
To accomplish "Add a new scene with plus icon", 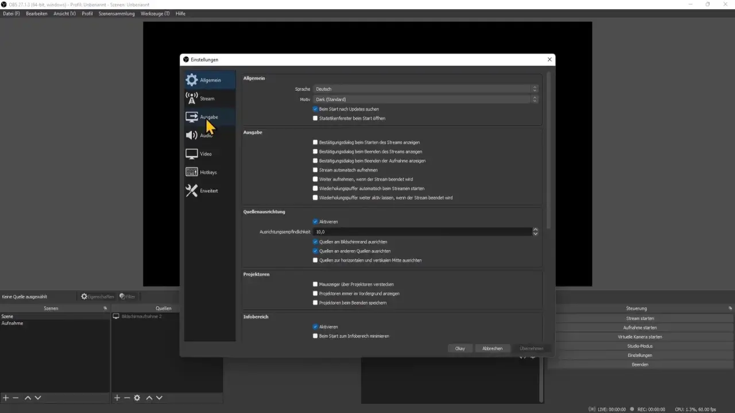I will click(x=6, y=398).
